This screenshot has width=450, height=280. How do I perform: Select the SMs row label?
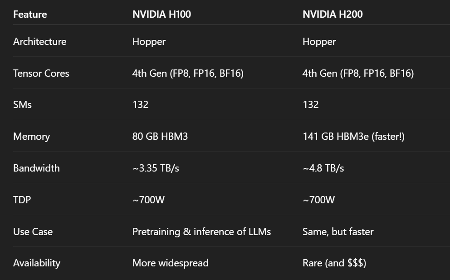(22, 104)
